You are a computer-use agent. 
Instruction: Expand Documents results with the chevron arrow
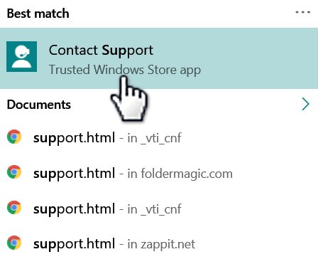point(305,104)
